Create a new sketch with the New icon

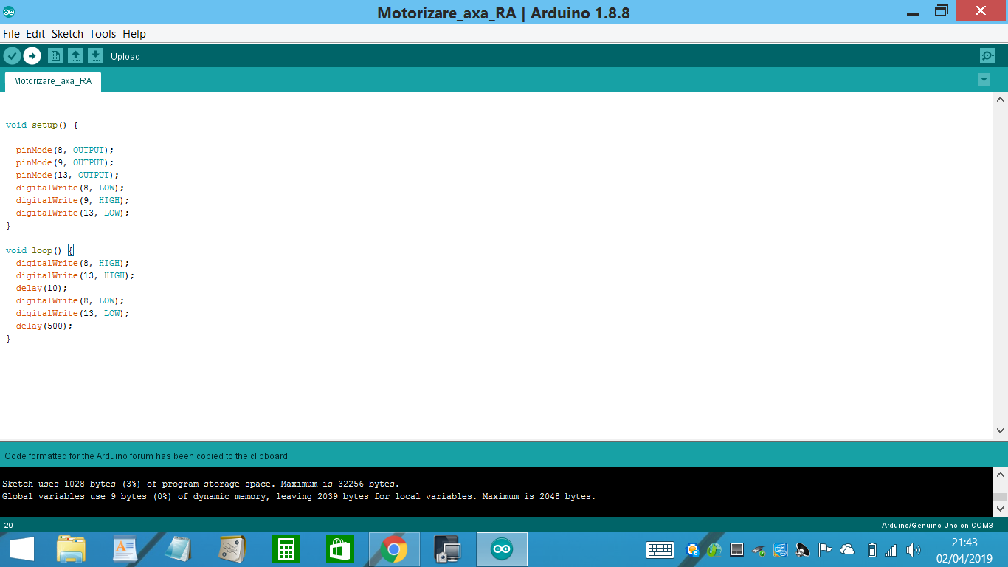55,56
